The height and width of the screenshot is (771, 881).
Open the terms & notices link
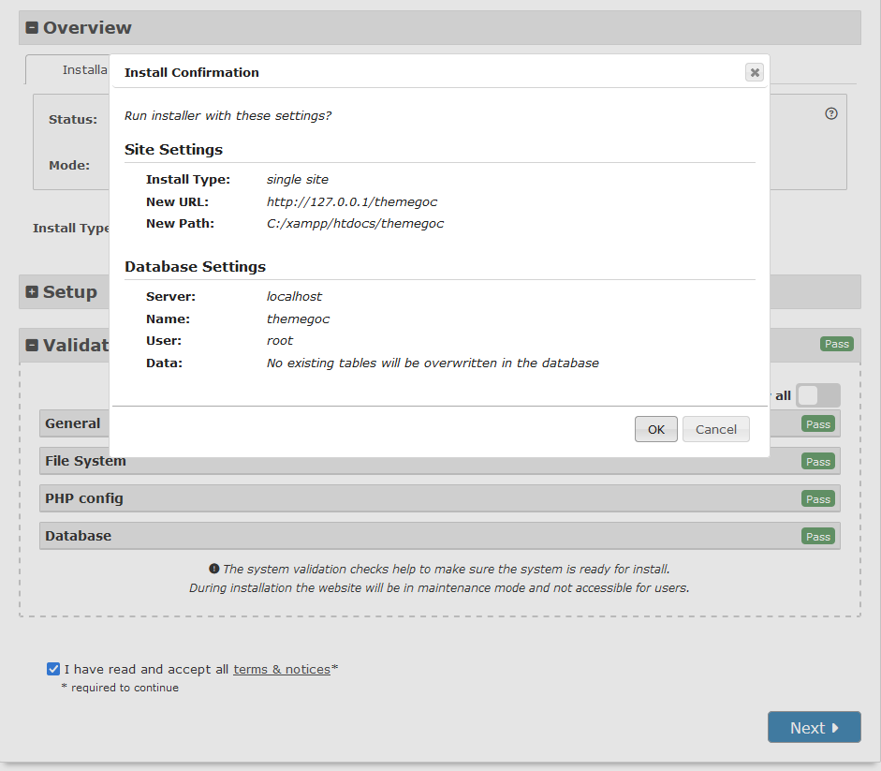[282, 669]
